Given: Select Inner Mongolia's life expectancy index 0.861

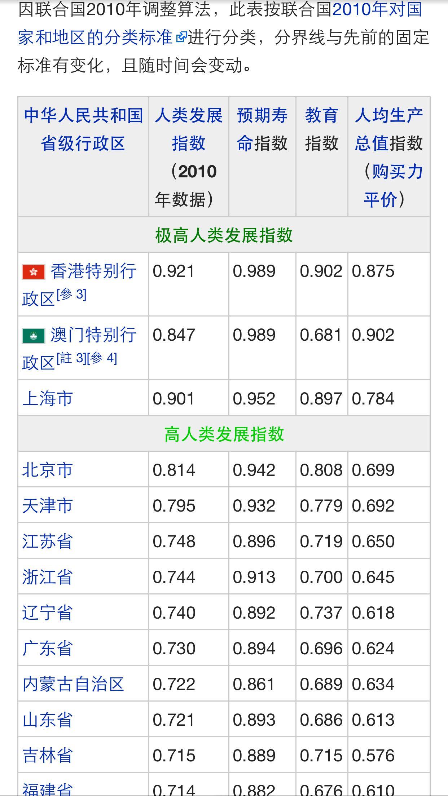Looking at the screenshot, I should point(254,684).
